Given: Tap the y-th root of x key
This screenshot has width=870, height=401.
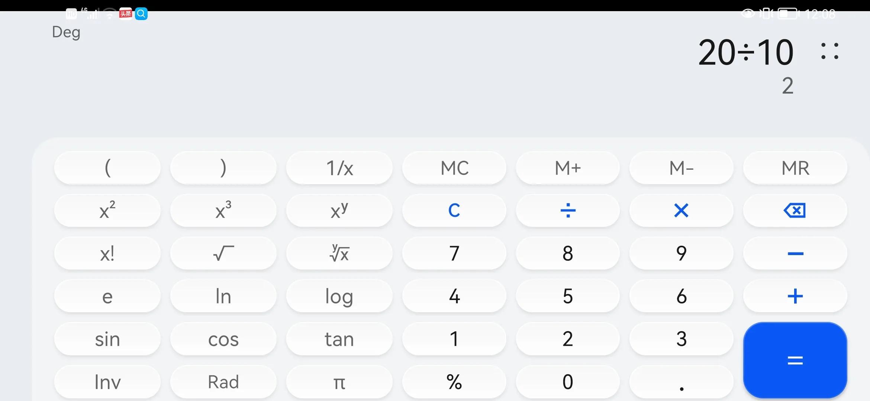Looking at the screenshot, I should [x=339, y=254].
